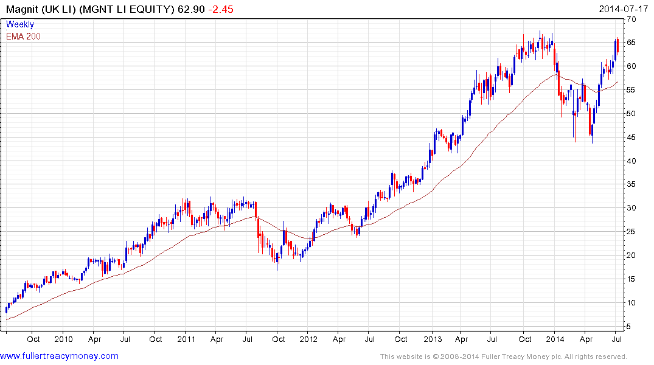Click the 2013 label on the time axis

(x=433, y=339)
